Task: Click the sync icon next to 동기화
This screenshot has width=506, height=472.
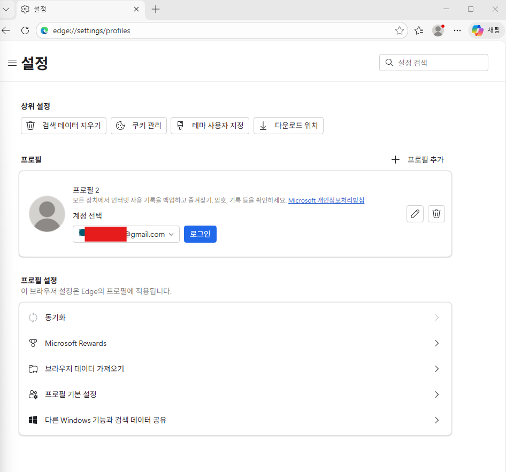Action: [33, 317]
